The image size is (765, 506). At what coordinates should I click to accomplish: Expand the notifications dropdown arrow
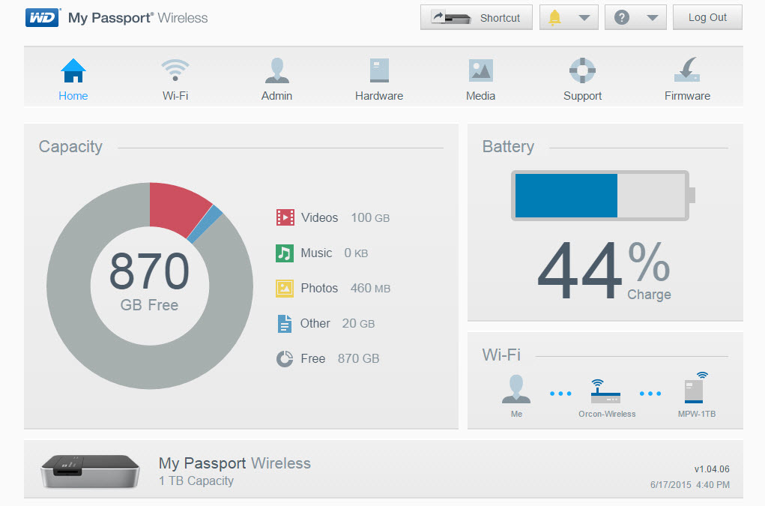click(x=584, y=18)
